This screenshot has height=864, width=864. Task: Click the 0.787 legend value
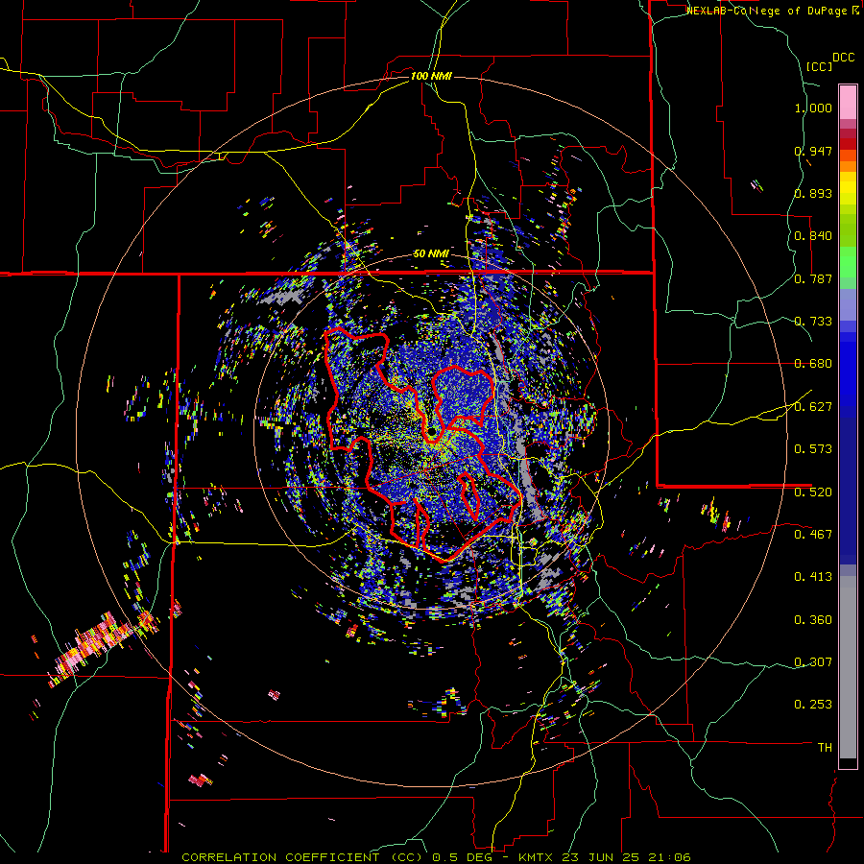(x=813, y=278)
